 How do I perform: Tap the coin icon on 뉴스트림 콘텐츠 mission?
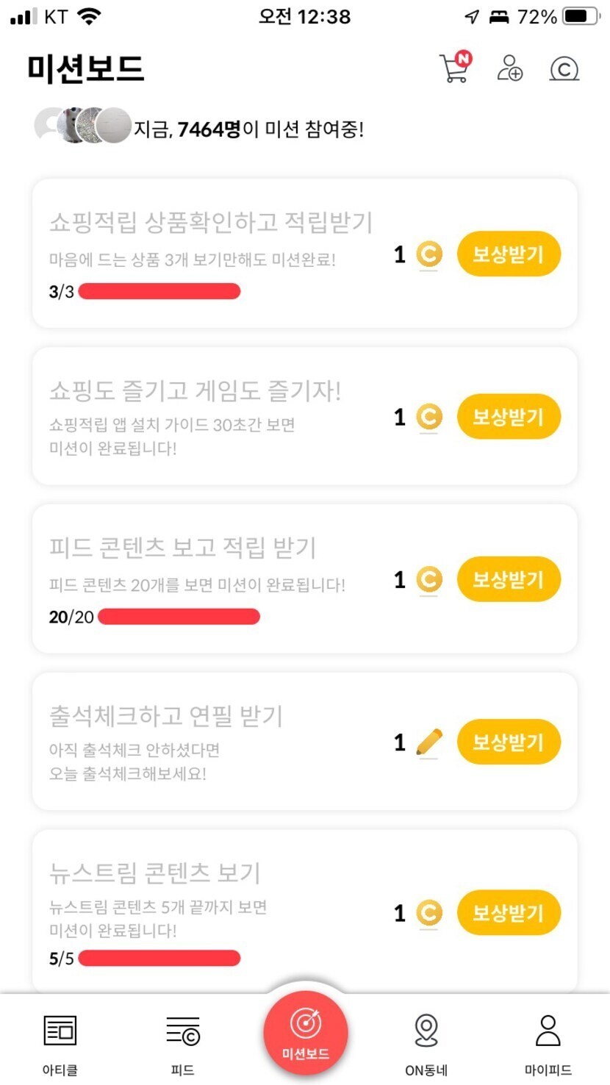coord(429,913)
